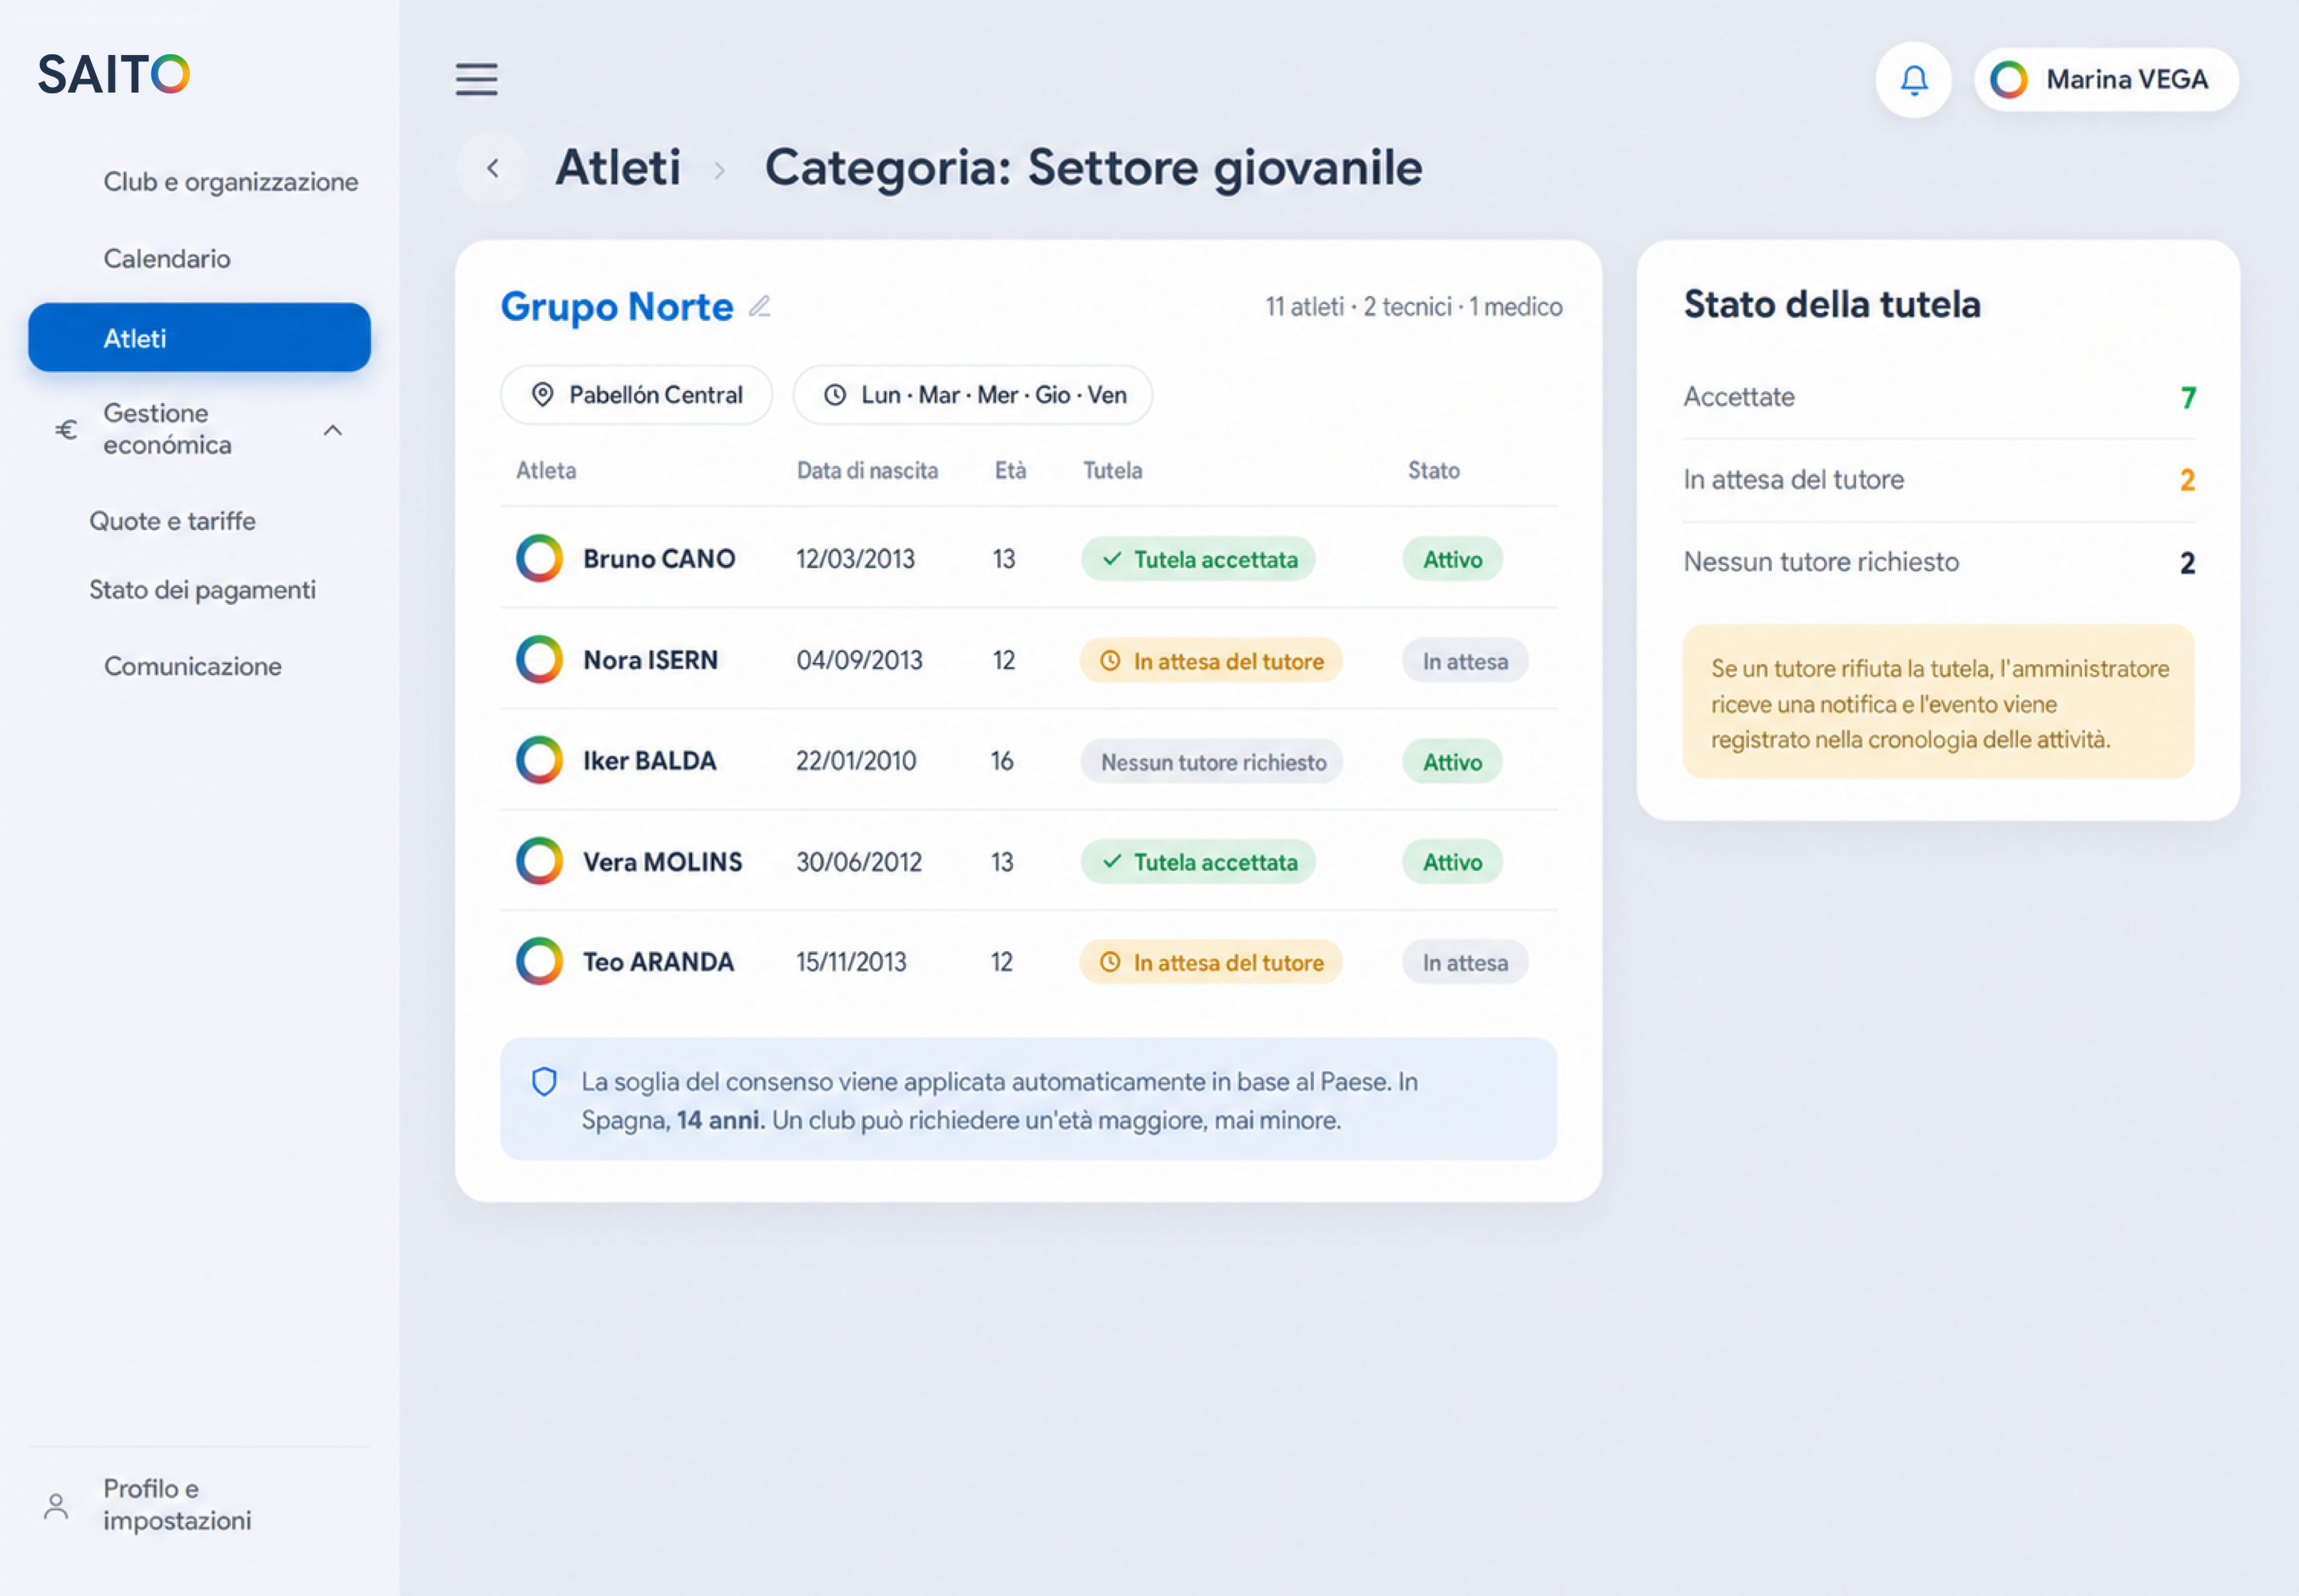Viewport: 2299px width, 1596px height.
Task: Click the name Nora ISERN
Action: 651,660
